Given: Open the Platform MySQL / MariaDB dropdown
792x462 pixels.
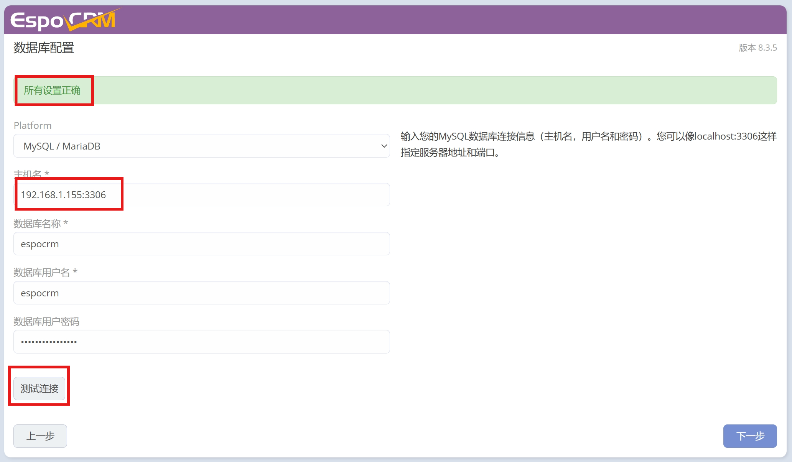Looking at the screenshot, I should click(201, 146).
